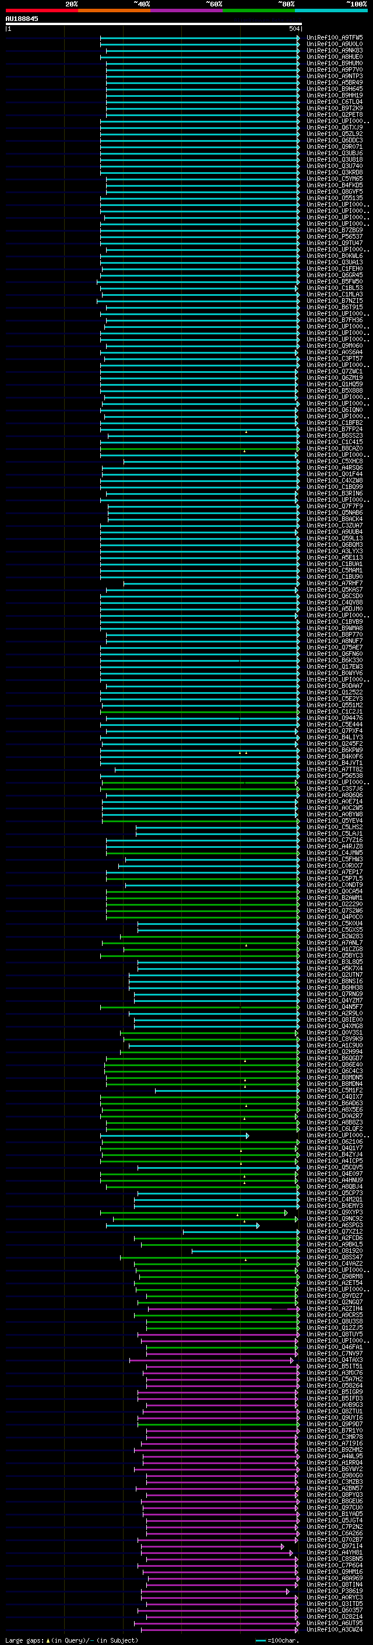Select label UniRef100_Q86E40
The width and height of the screenshot is (373, 1645).
coord(335,1064)
